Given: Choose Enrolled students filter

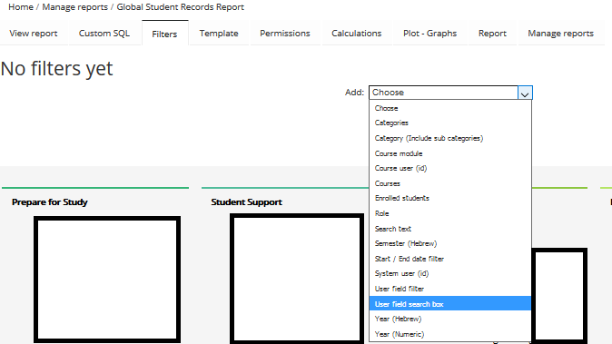Looking at the screenshot, I should [x=450, y=198].
